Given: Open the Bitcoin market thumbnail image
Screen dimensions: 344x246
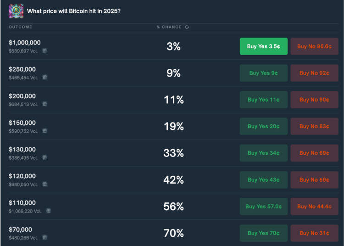Looking at the screenshot, I should click(16, 11).
